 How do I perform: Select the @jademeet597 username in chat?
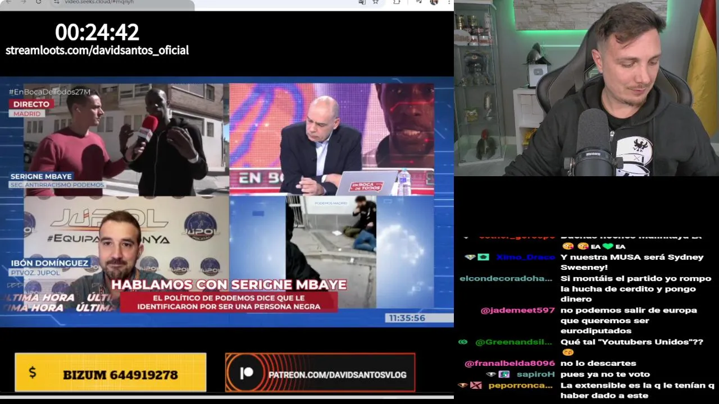(517, 310)
